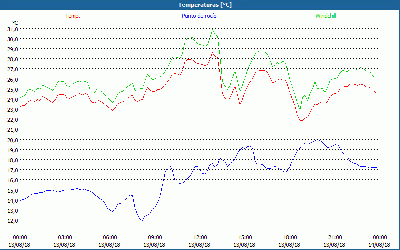Click the '09:00' time axis label
The height and width of the screenshot is (250, 400).
tap(155, 237)
